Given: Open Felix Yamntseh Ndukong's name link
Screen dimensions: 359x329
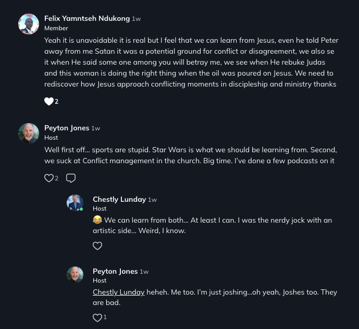Looking at the screenshot, I should [87, 18].
